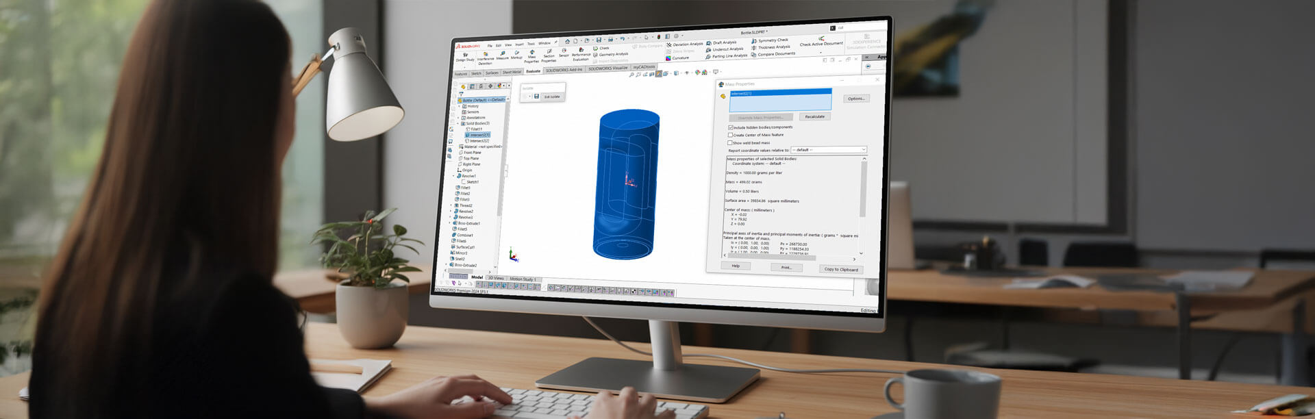This screenshot has height=419, width=1315.
Task: Click the New document icon in the top toolbar
Action: point(575,41)
